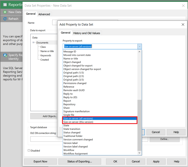Click the Reporting grid icon in header
This screenshot has width=188, height=167.
pos(5,5)
